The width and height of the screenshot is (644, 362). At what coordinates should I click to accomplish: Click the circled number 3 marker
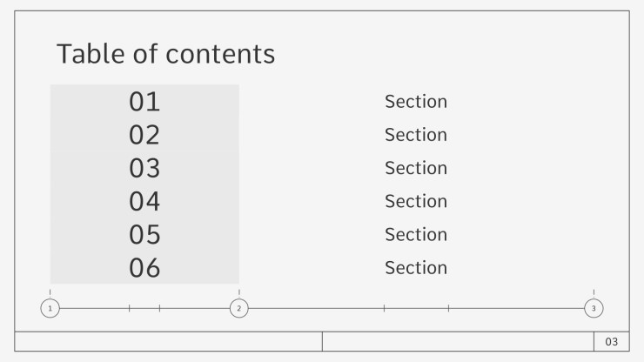pos(594,308)
